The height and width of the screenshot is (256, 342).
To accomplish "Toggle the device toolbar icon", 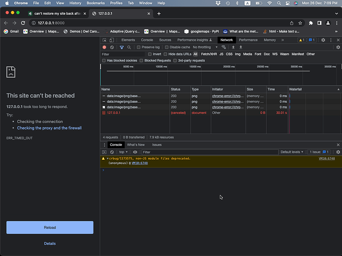I will coord(112,40).
